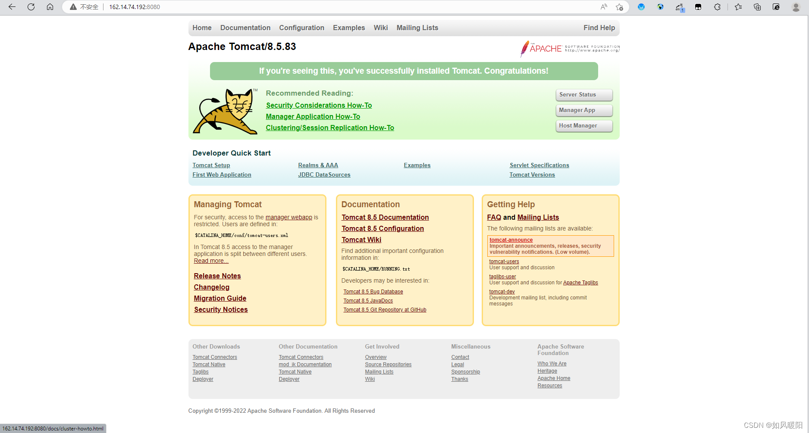Open the blue wave extension icon
The image size is (809, 433).
point(641,7)
